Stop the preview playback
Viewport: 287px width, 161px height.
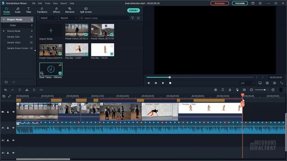click(170, 83)
